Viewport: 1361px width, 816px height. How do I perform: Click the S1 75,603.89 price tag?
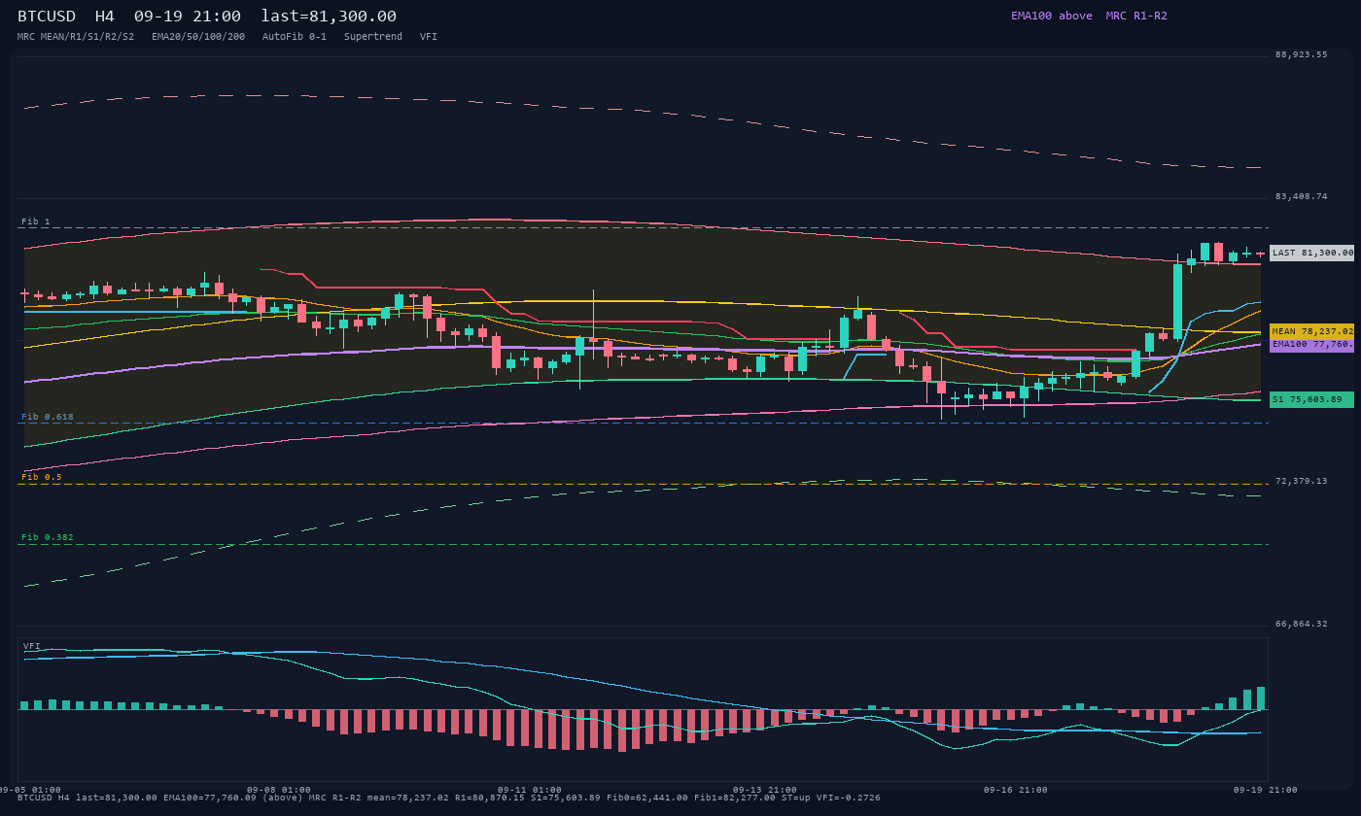pyautogui.click(x=1311, y=399)
